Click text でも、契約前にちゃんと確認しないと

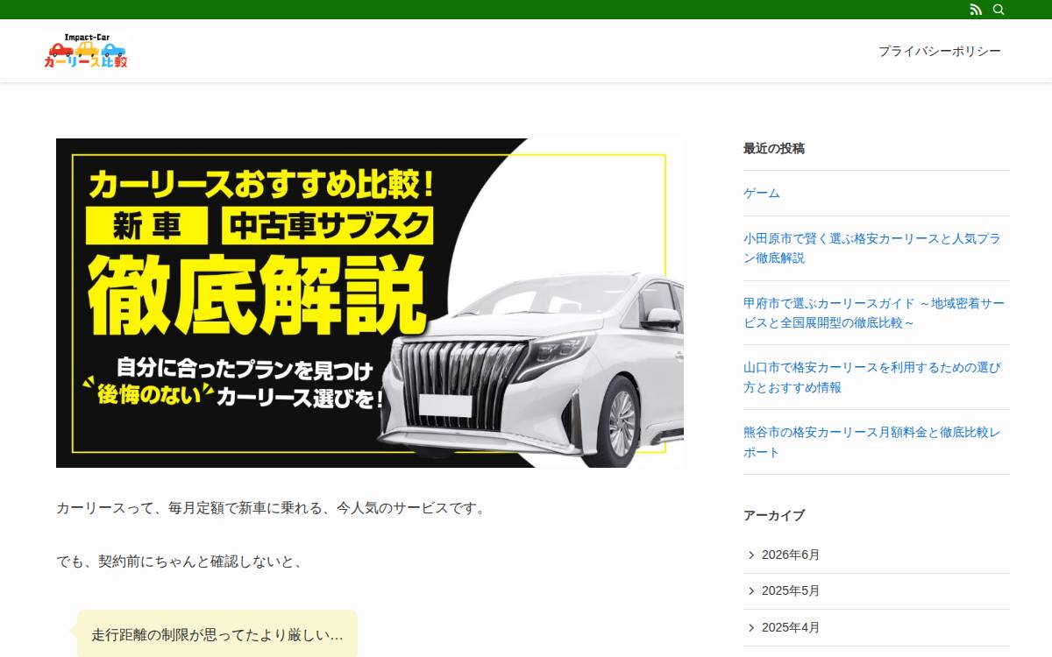[x=180, y=562]
